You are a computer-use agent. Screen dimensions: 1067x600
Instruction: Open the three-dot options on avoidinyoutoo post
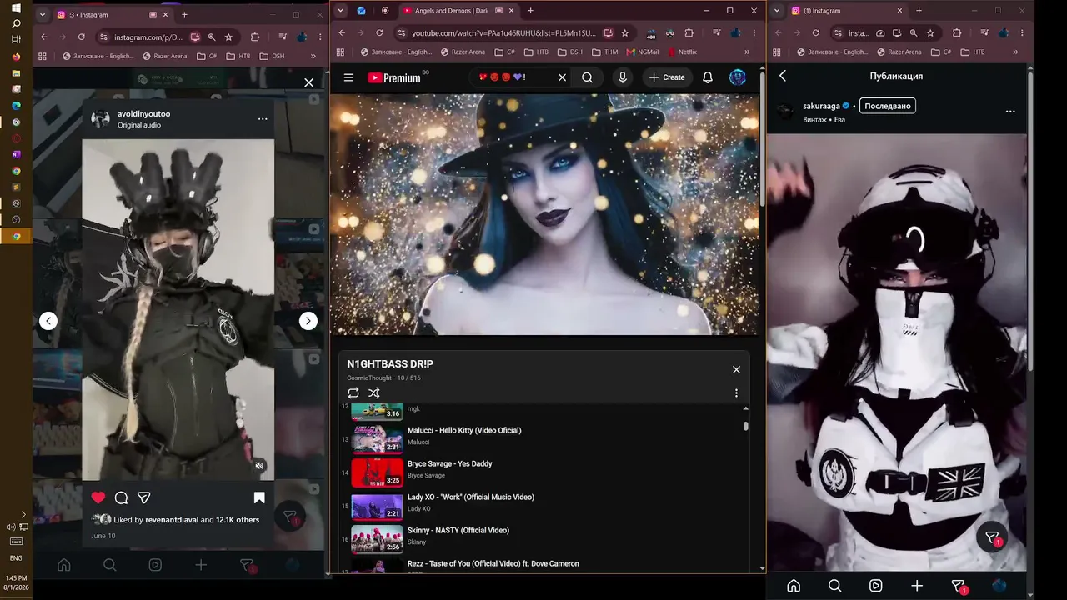coord(263,119)
